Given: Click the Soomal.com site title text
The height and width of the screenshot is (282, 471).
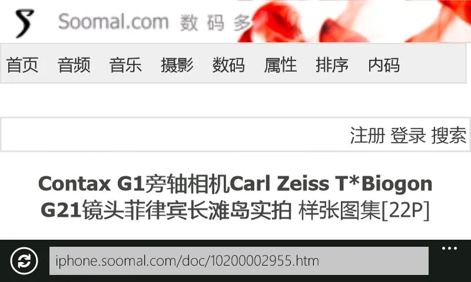Looking at the screenshot, I should pyautogui.click(x=113, y=22).
